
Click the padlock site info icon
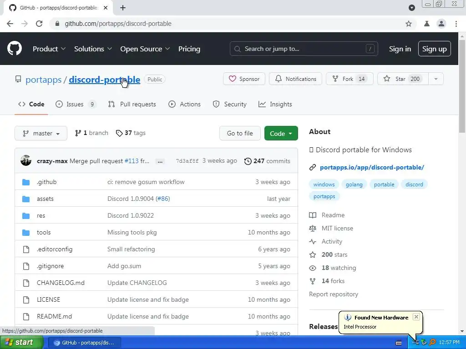pos(57,24)
